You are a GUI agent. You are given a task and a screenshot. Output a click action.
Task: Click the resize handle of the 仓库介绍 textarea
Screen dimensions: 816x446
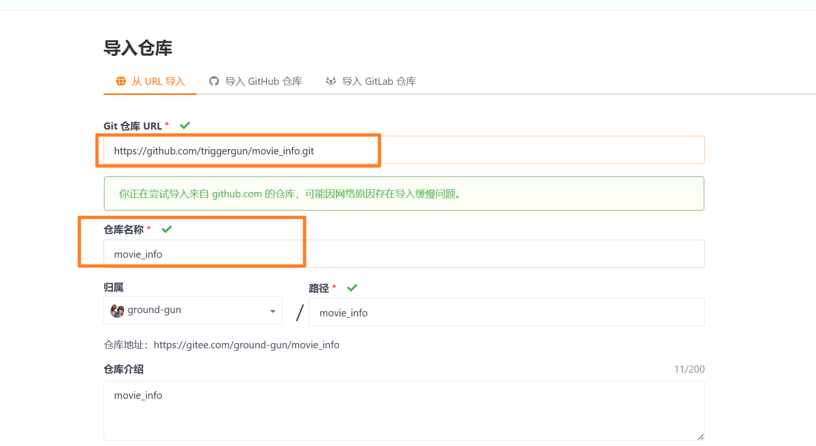tap(701, 437)
